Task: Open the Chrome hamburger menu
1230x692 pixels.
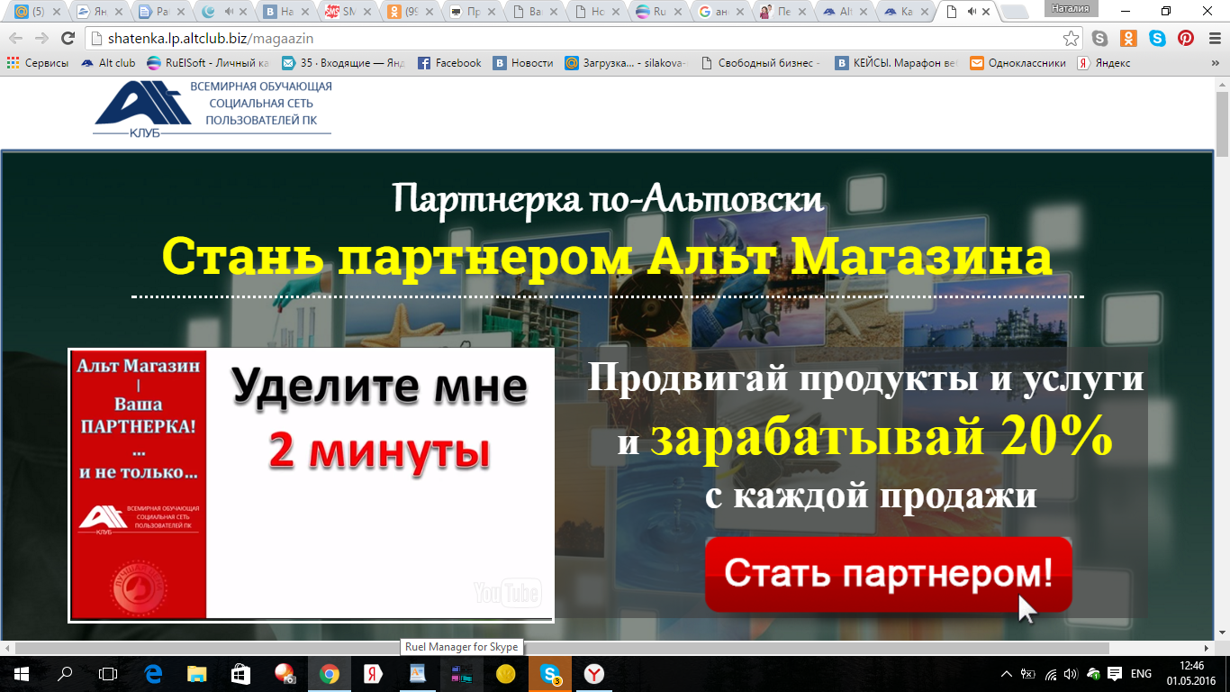Action: [x=1214, y=39]
